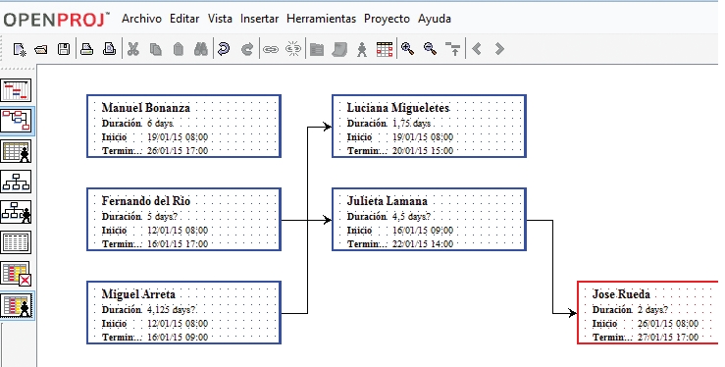This screenshot has height=367, width=725.
Task: Click the assign resources person icon
Action: 362,49
